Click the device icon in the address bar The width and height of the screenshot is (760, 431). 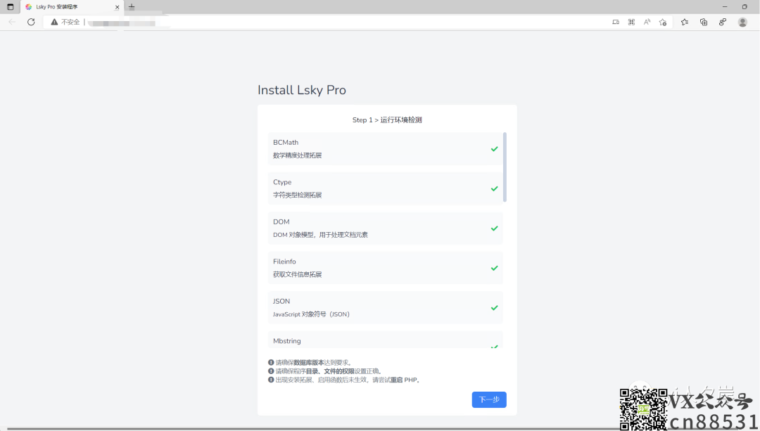616,22
